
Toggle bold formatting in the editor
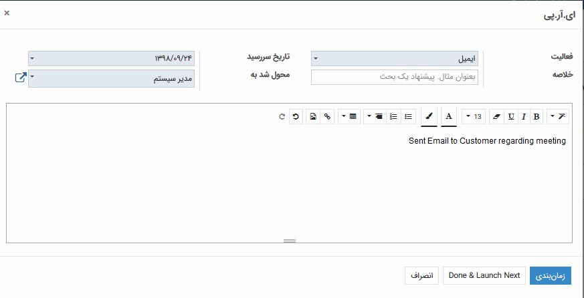click(x=537, y=117)
